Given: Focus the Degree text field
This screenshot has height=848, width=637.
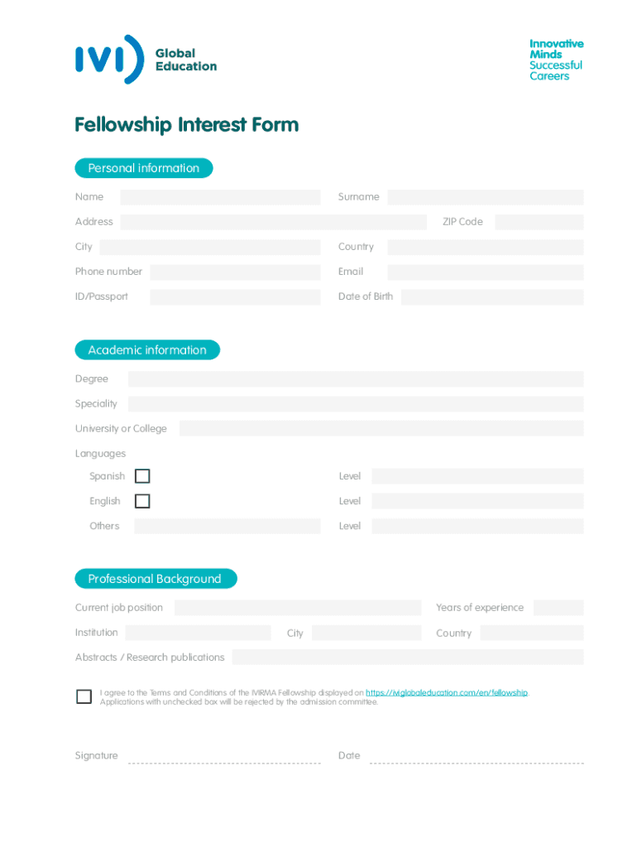Looking at the screenshot, I should [x=355, y=379].
